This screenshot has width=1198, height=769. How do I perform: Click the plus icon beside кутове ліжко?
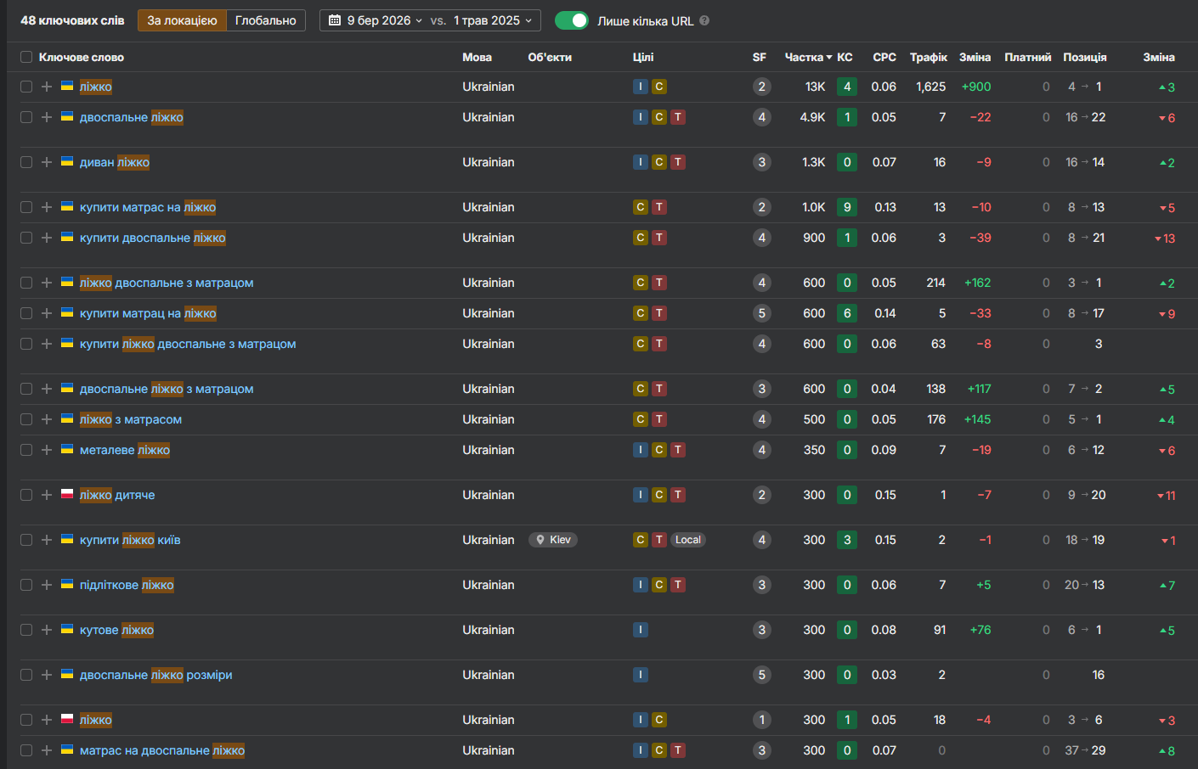pos(47,630)
